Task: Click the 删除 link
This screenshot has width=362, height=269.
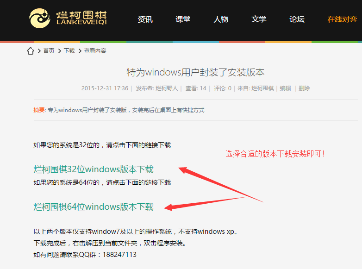Action: tap(304, 88)
